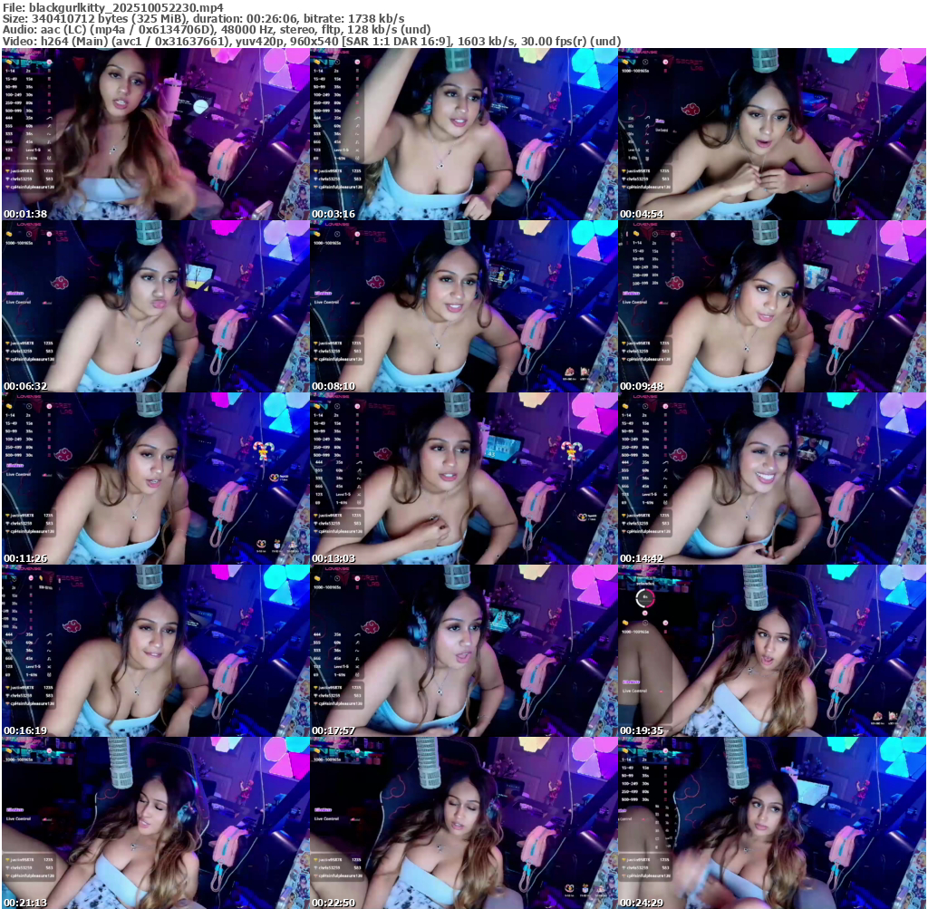Click the last frame at 00:24:29
The image size is (928, 909).
(771, 822)
